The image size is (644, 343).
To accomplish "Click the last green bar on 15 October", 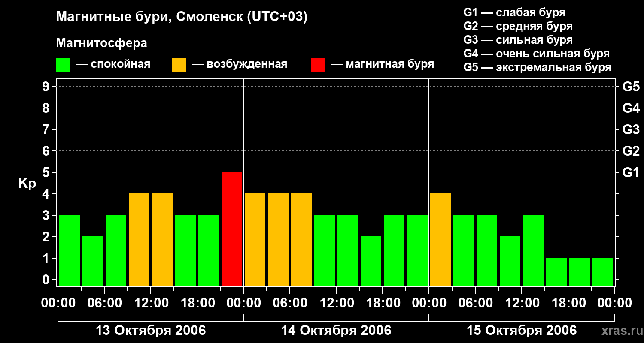I will coord(603,272).
